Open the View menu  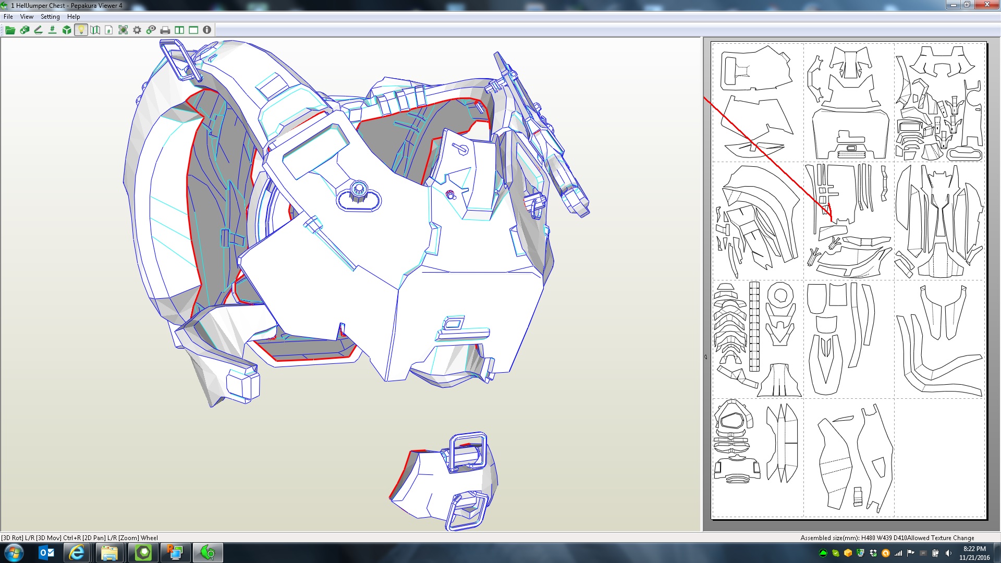point(27,17)
